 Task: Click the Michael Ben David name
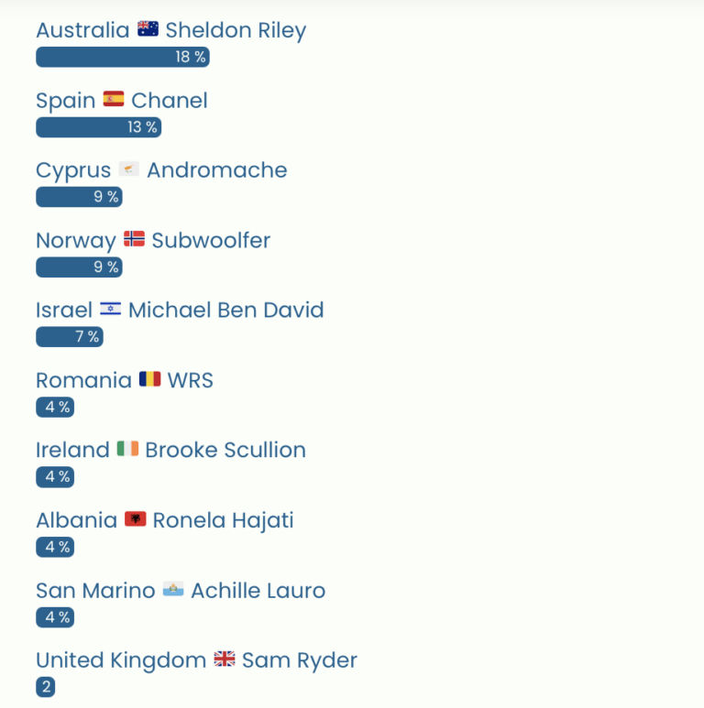pos(225,310)
